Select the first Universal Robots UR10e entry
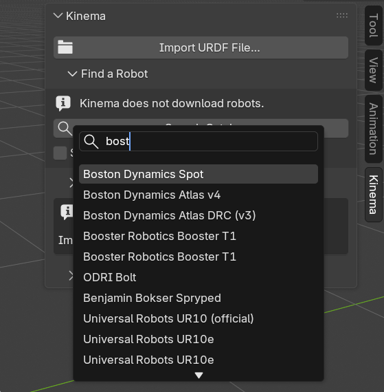The image size is (384, 392). click(x=199, y=339)
